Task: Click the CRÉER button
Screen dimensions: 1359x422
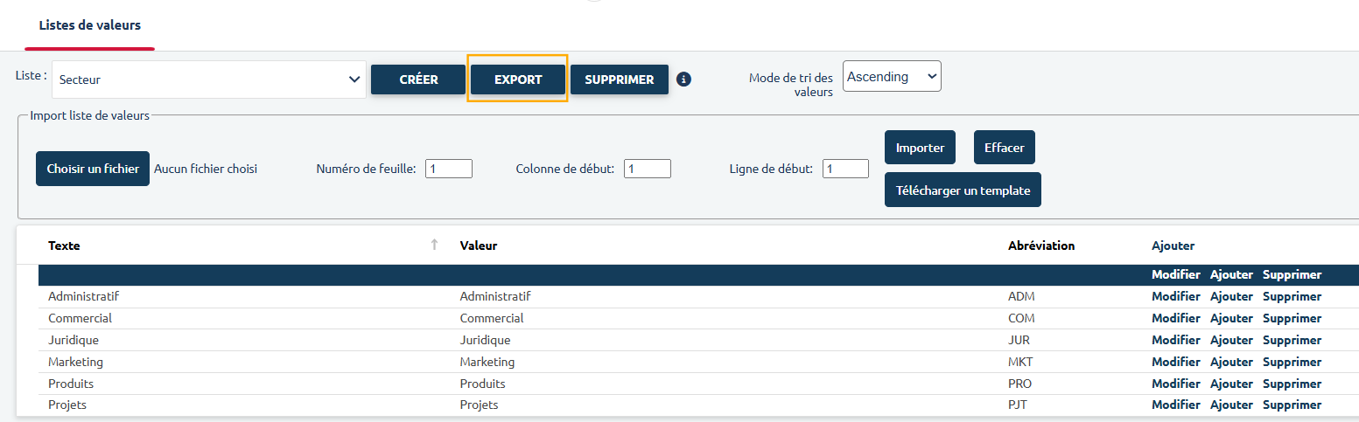Action: 418,80
